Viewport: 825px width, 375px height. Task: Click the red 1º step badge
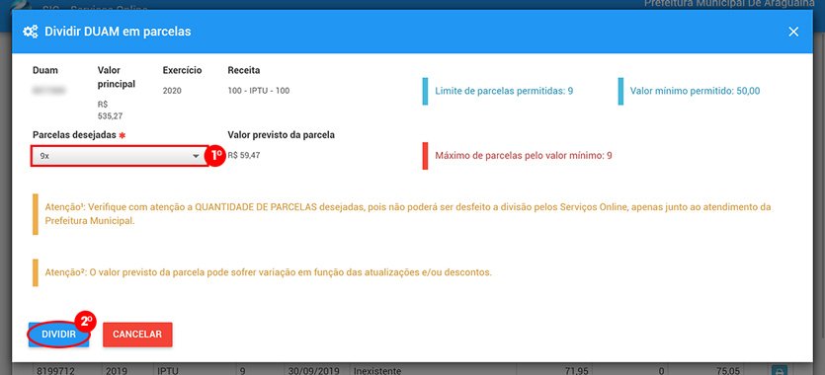(x=215, y=156)
